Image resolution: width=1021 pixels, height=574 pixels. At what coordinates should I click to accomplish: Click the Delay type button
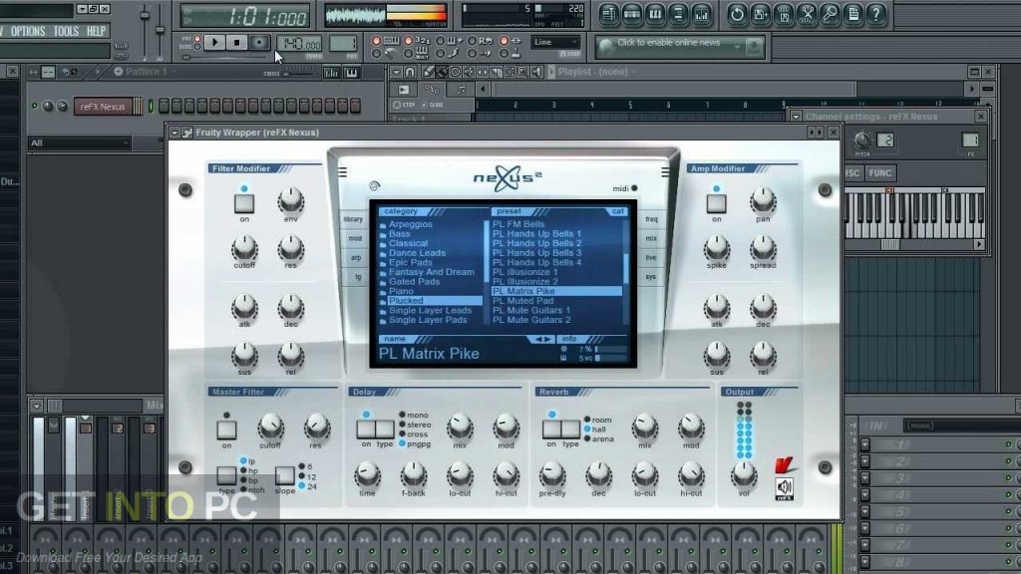[x=385, y=429]
